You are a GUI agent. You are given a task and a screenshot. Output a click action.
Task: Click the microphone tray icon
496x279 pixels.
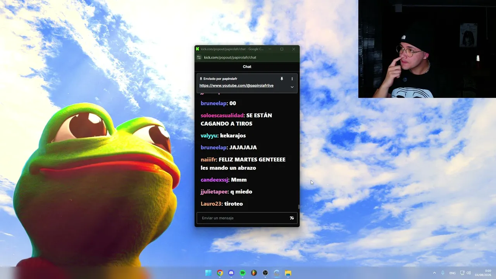click(443, 273)
